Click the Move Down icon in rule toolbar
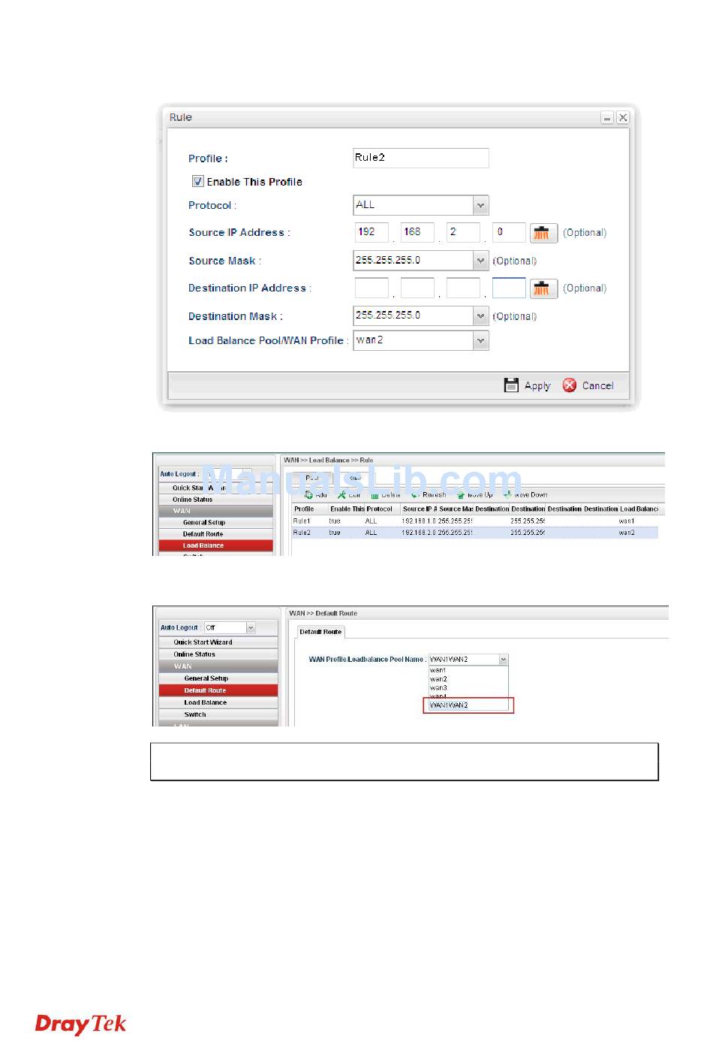 coord(507,495)
